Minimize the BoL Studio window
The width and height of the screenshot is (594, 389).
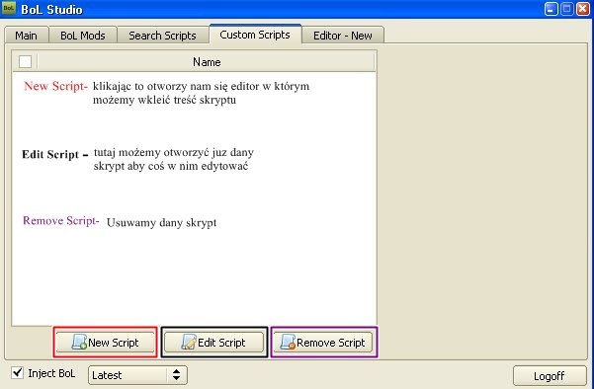coord(552,9)
